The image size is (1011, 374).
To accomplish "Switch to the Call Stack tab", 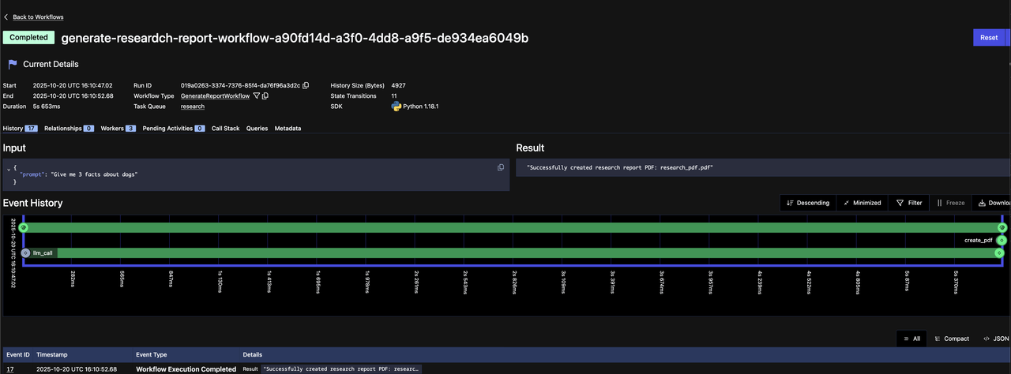I will 225,128.
